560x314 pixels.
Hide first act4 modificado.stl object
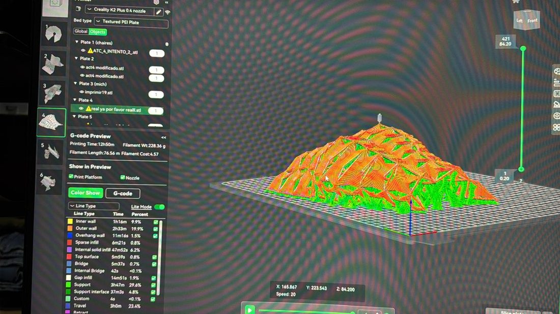[82, 68]
